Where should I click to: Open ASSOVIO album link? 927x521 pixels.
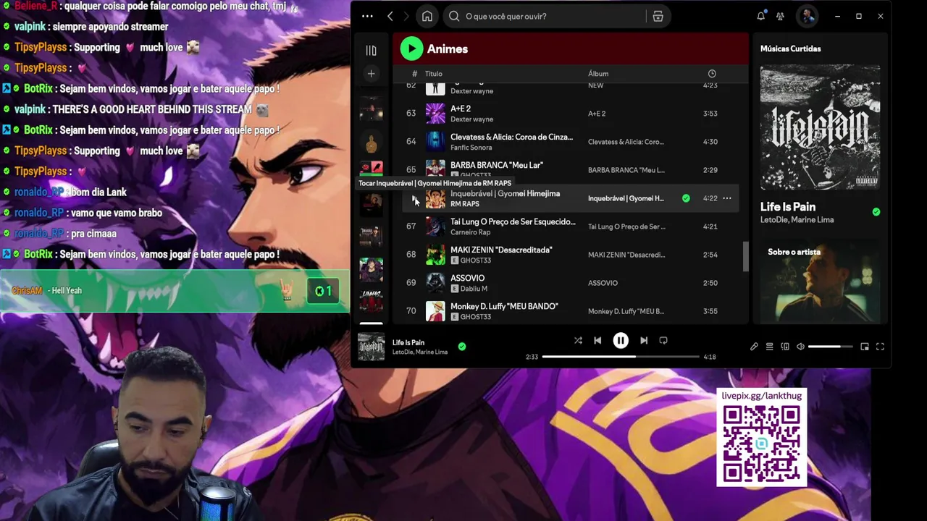603,283
